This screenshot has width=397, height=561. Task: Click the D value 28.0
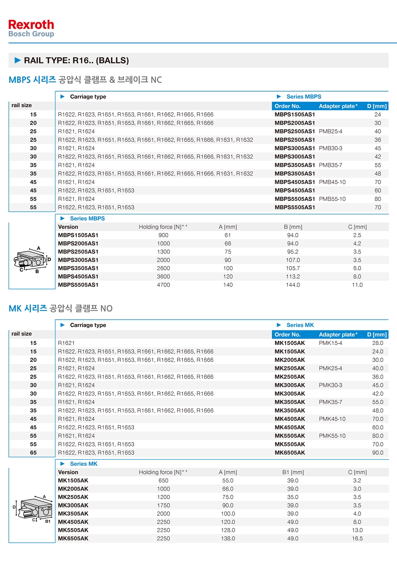(378, 343)
